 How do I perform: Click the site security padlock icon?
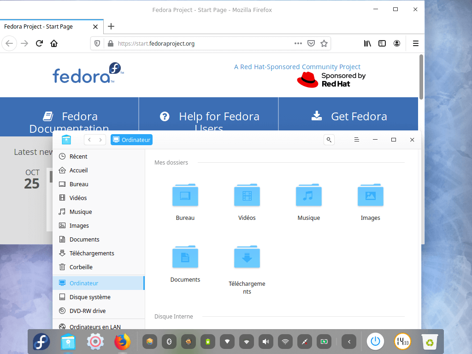pyautogui.click(x=111, y=44)
